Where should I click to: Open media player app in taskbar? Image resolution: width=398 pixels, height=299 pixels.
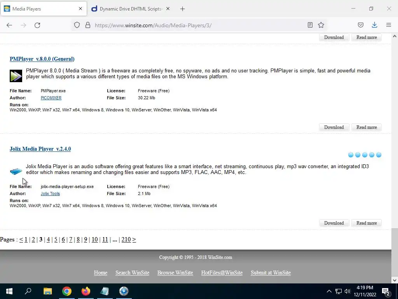tap(124, 291)
